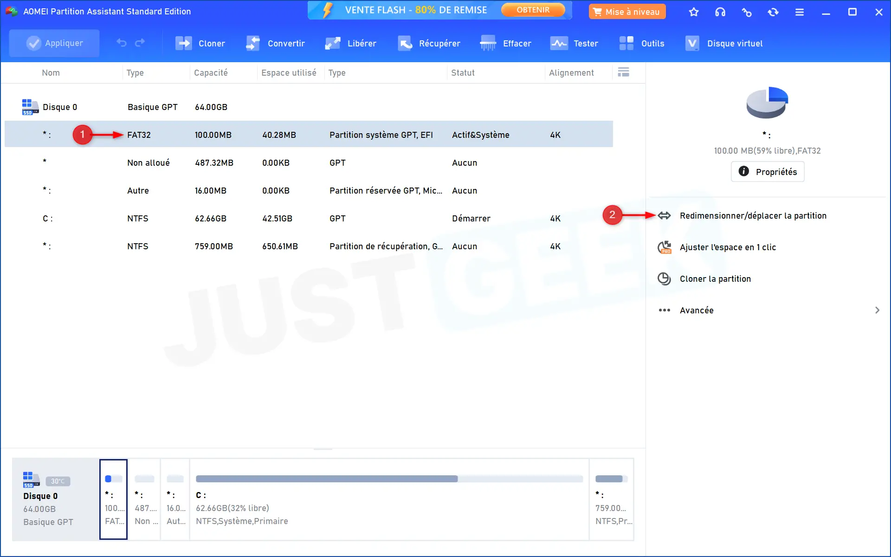
Task: Click the wrench settings icon in the title bar
Action: pyautogui.click(x=747, y=12)
